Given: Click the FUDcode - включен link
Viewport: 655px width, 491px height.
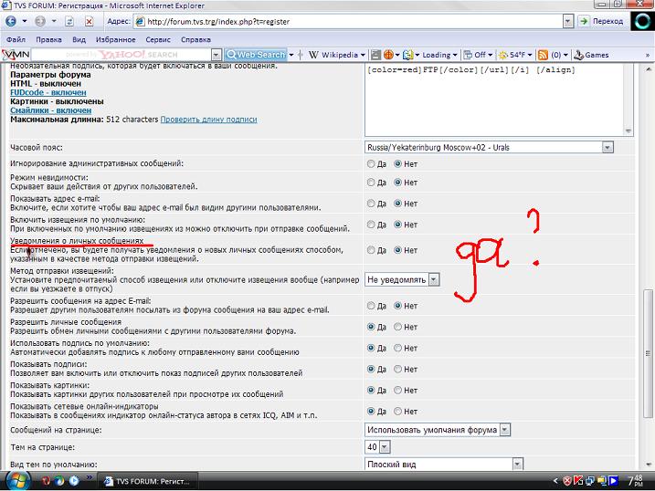Looking at the screenshot, I should pos(48,92).
